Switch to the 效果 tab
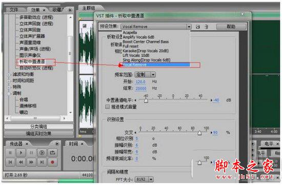 point(35,10)
